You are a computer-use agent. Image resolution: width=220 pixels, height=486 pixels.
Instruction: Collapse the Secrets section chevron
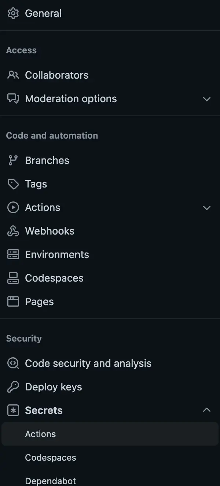pyautogui.click(x=207, y=410)
